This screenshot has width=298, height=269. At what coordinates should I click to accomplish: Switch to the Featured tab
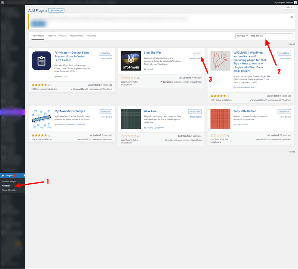52,36
